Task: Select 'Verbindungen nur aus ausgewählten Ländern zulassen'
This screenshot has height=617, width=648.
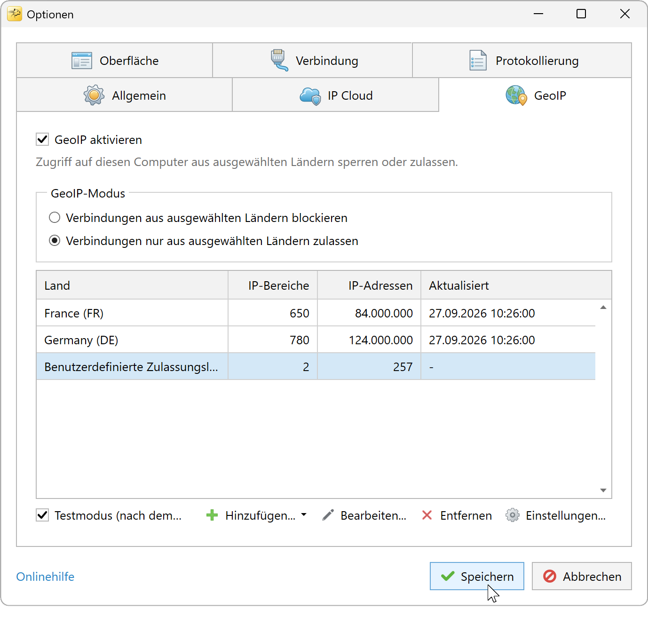Action: [x=55, y=241]
